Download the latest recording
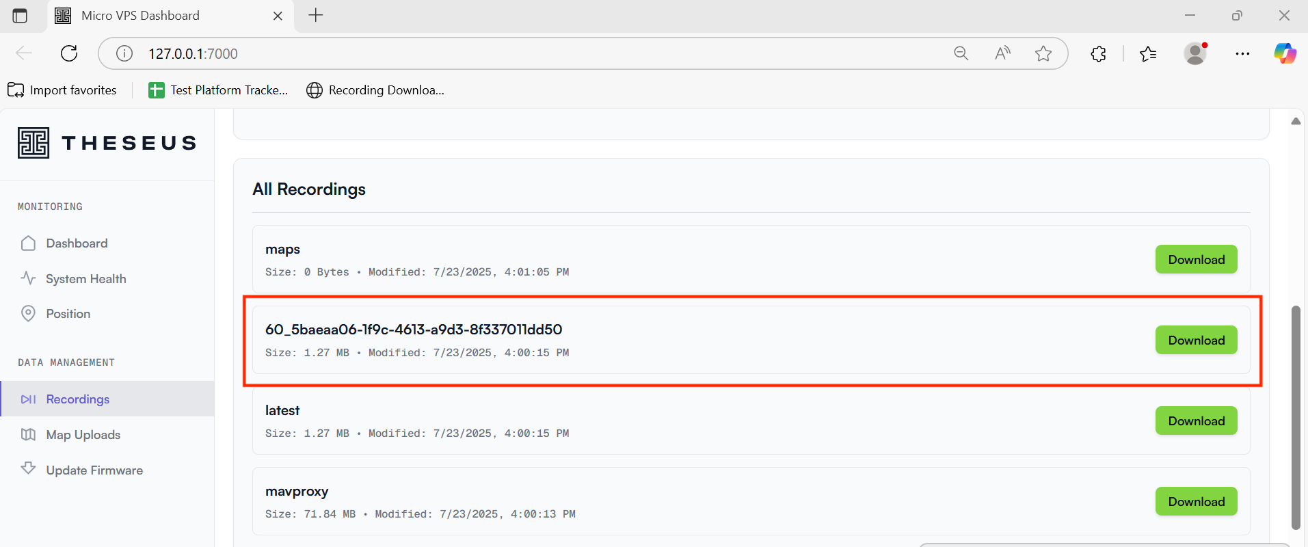Viewport: 1308px width, 547px height. pos(1196,421)
